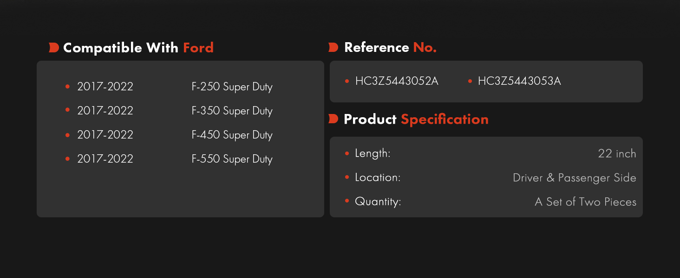
Task: Click reference number HC3Z5443053A
Action: tap(519, 81)
